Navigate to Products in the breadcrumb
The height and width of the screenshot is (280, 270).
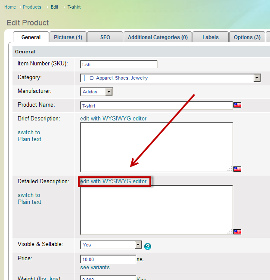click(x=32, y=7)
